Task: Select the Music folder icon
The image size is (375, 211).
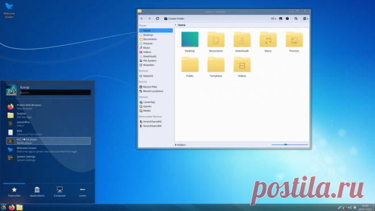Action: tap(268, 39)
